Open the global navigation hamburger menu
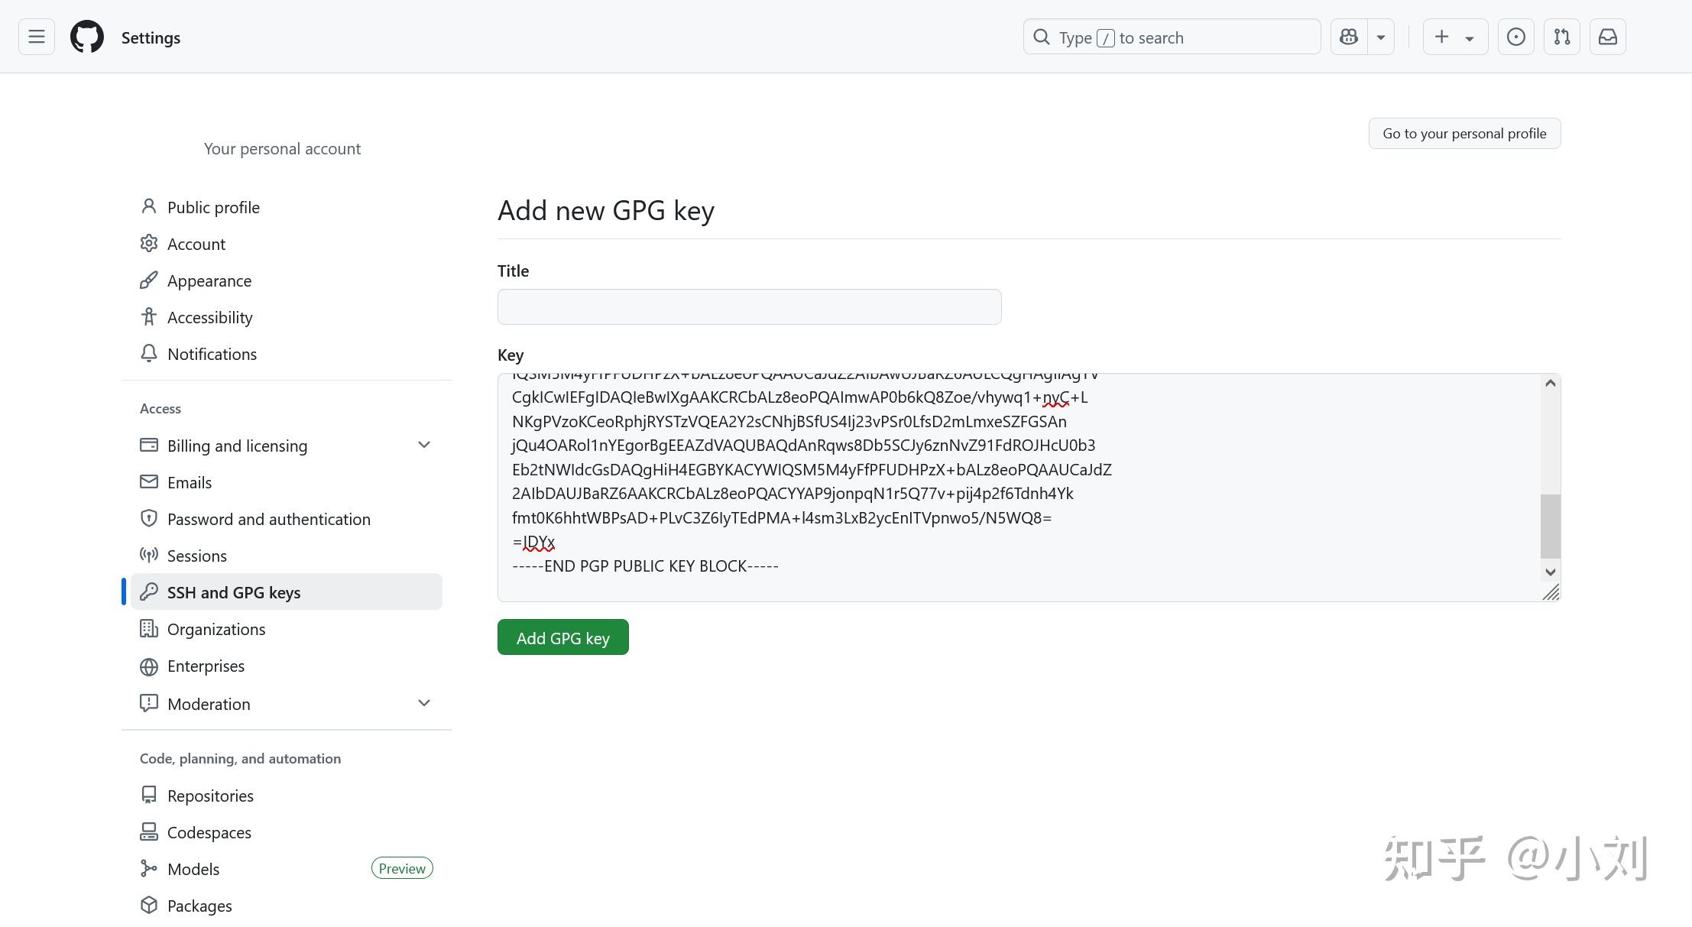 point(35,36)
